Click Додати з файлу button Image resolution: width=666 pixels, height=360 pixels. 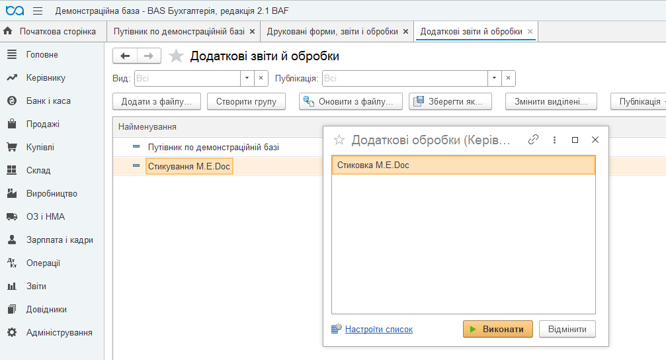point(157,101)
